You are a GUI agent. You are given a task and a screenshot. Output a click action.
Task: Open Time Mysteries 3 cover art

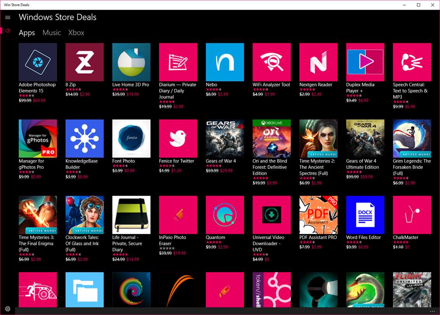tap(38, 215)
